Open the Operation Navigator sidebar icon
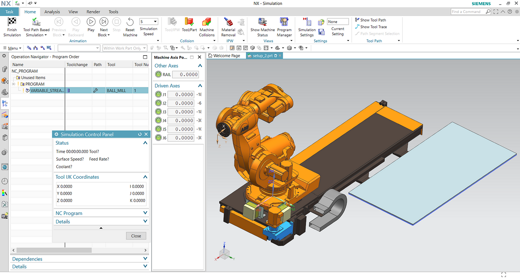The image size is (520, 278). point(5,104)
